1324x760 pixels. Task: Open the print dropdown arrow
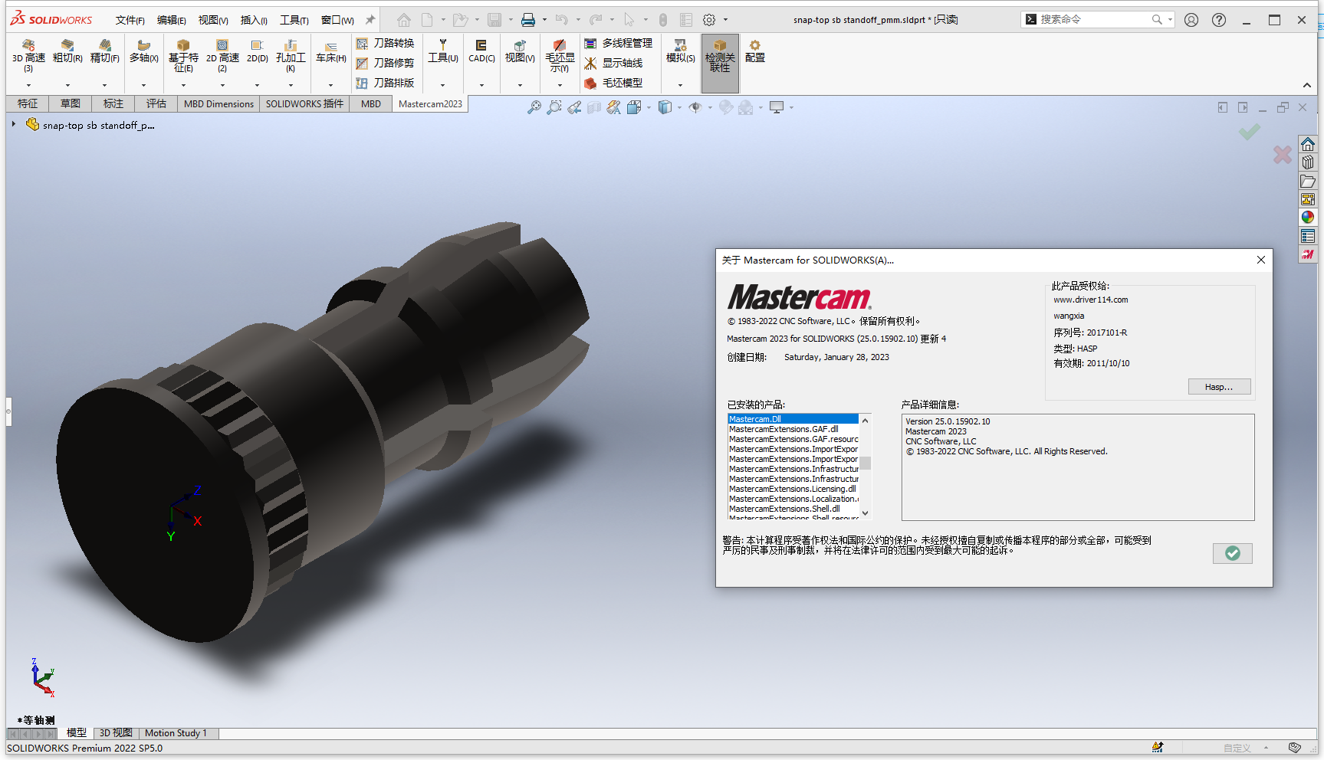pos(544,20)
